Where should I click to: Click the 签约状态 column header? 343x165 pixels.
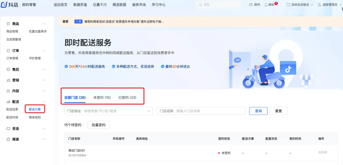(224, 139)
